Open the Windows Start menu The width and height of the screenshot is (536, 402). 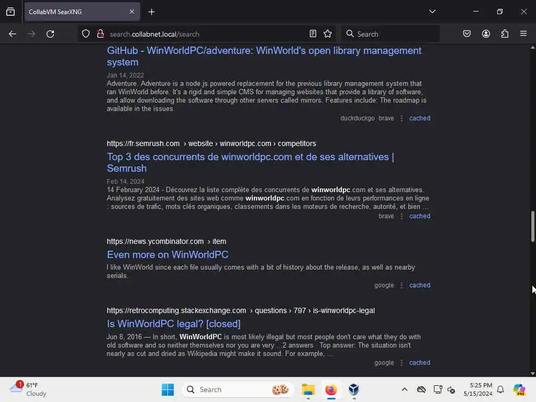point(167,389)
